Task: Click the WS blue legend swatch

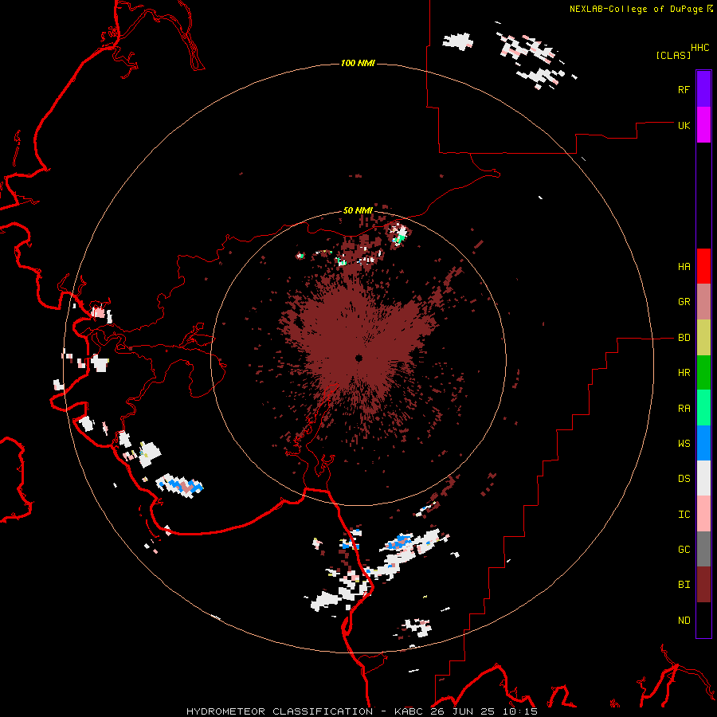Action: pos(703,443)
